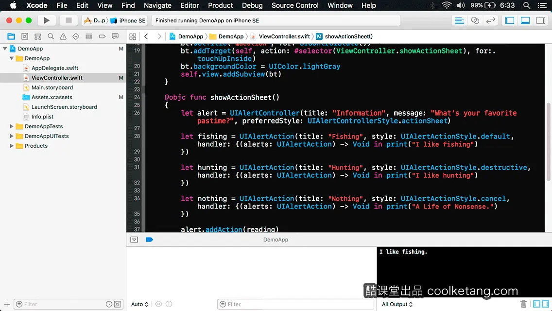Toggle the variables view pane
Viewport: 552px width, 311px height.
coord(536,304)
